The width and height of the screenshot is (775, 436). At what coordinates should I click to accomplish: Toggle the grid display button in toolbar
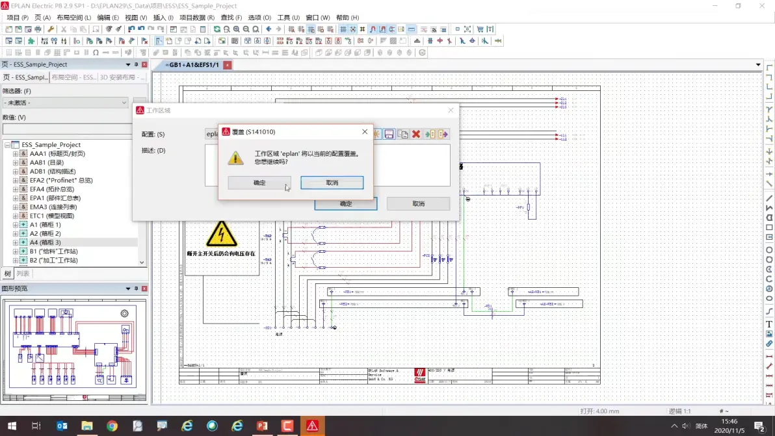pyautogui.click(x=343, y=29)
